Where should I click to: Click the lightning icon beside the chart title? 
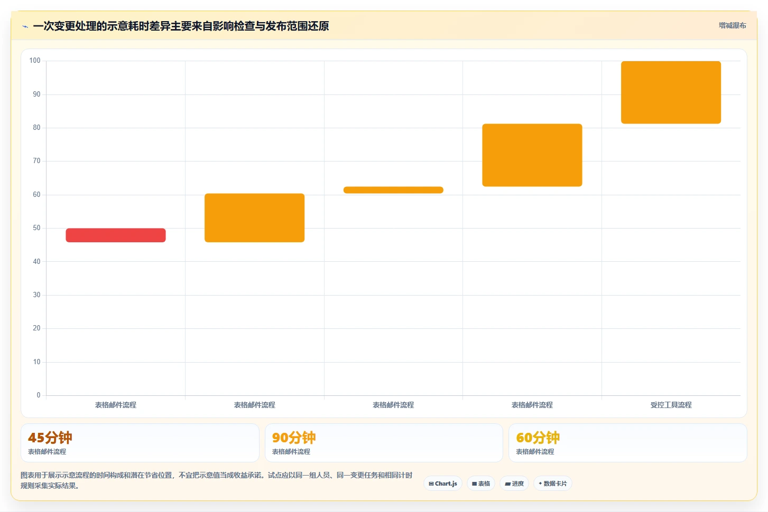point(25,26)
